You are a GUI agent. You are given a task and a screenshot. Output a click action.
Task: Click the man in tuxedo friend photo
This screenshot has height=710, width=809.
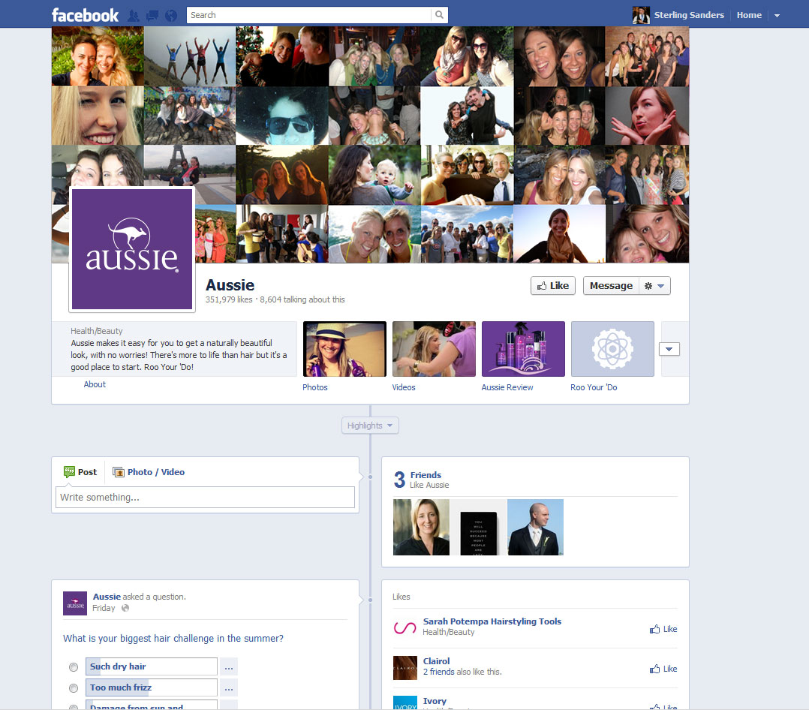(536, 528)
